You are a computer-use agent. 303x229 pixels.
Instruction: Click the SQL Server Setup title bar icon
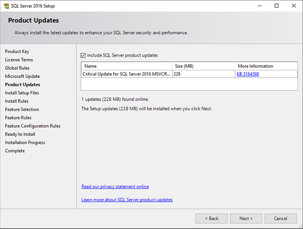6,6
